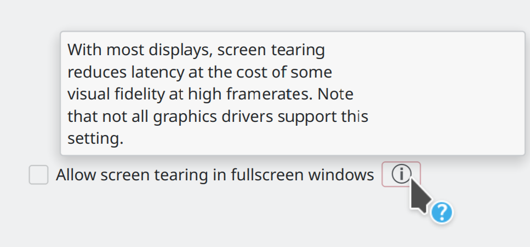
Task: Click the word "setting." in the tooltip
Action: 95,139
